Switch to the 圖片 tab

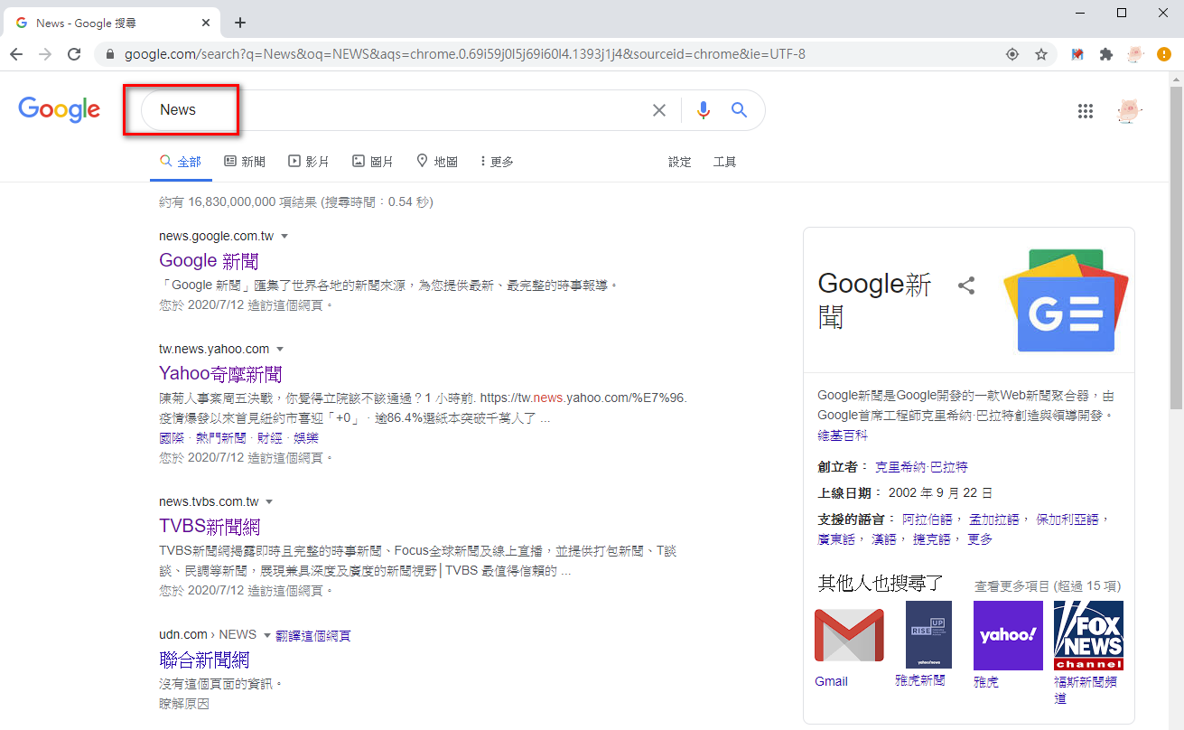point(373,162)
